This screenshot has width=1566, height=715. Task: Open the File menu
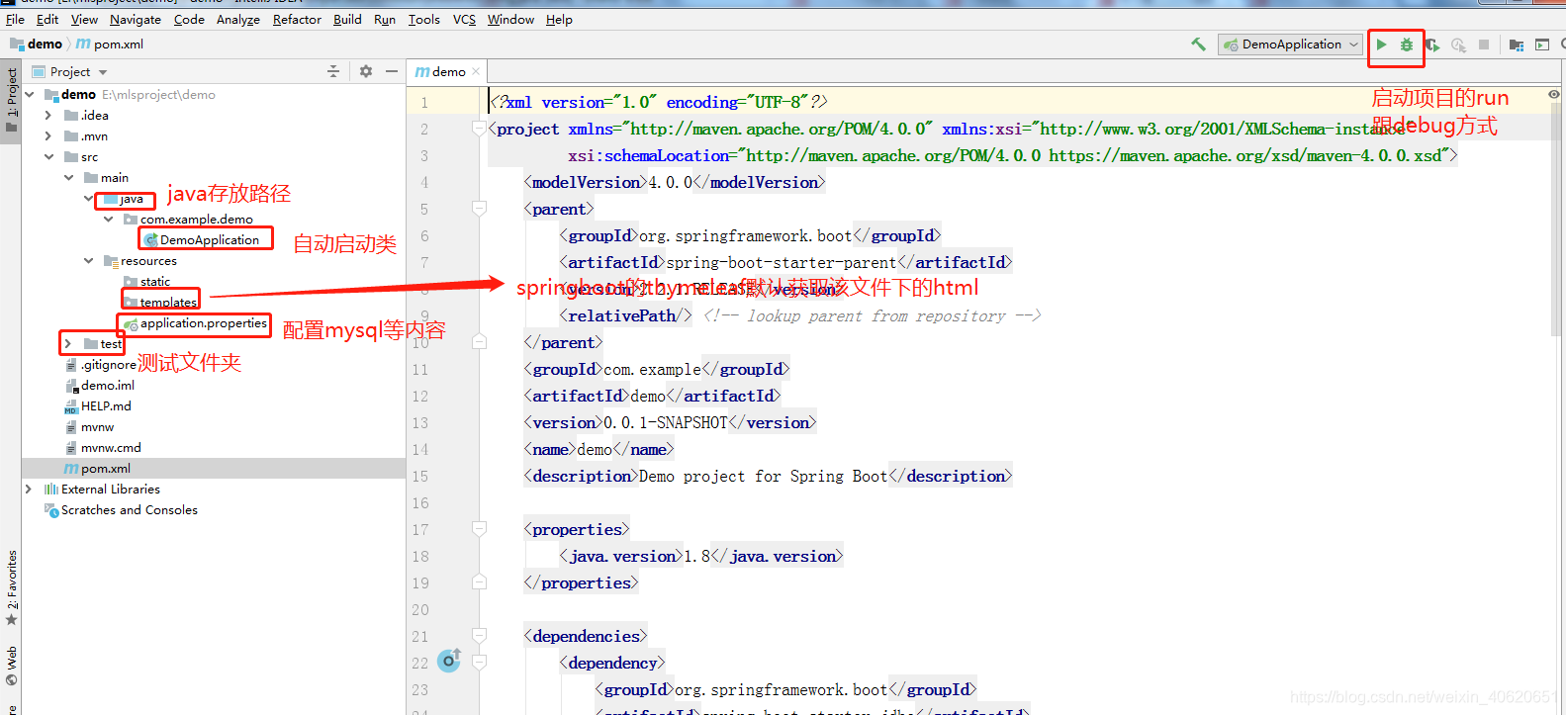tap(15, 19)
